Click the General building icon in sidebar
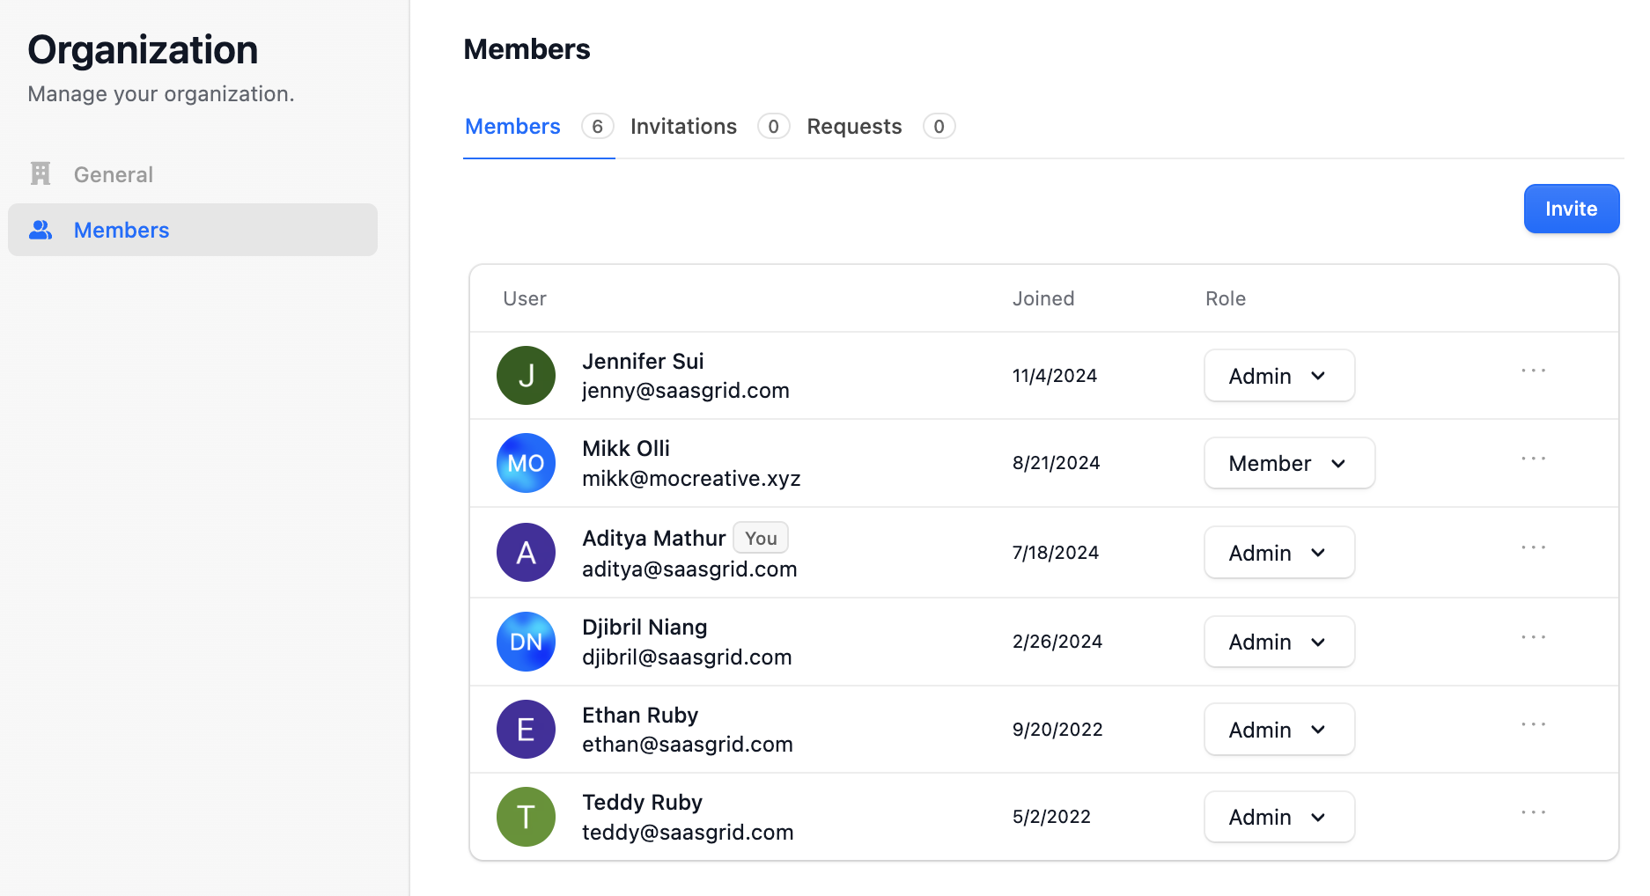 (41, 174)
